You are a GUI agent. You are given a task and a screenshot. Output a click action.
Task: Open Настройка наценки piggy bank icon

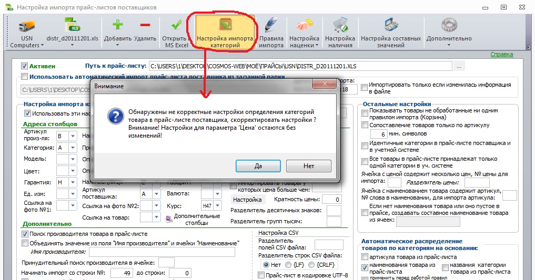(304, 26)
